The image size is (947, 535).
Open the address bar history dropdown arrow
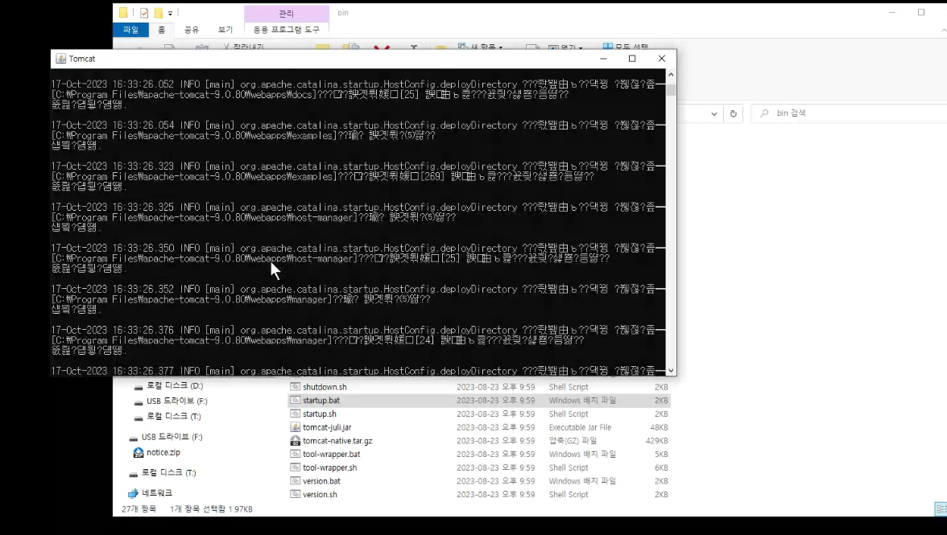tap(713, 113)
